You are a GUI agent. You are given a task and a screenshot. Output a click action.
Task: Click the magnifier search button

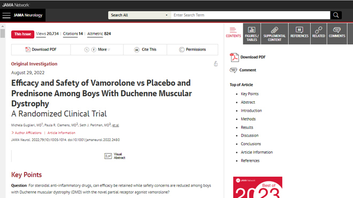click(336, 15)
